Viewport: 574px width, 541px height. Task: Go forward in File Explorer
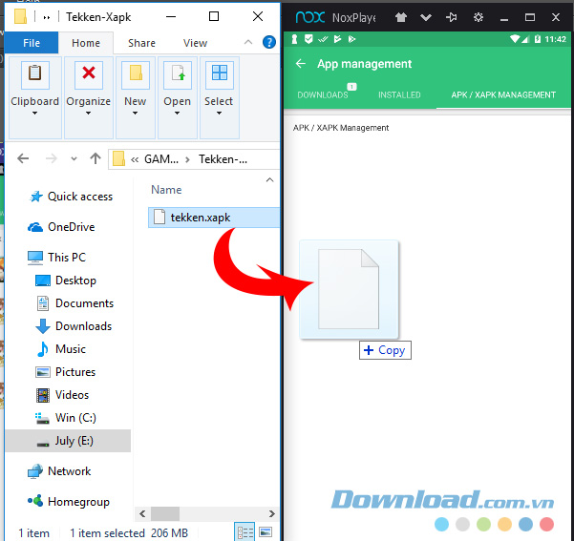coord(52,158)
